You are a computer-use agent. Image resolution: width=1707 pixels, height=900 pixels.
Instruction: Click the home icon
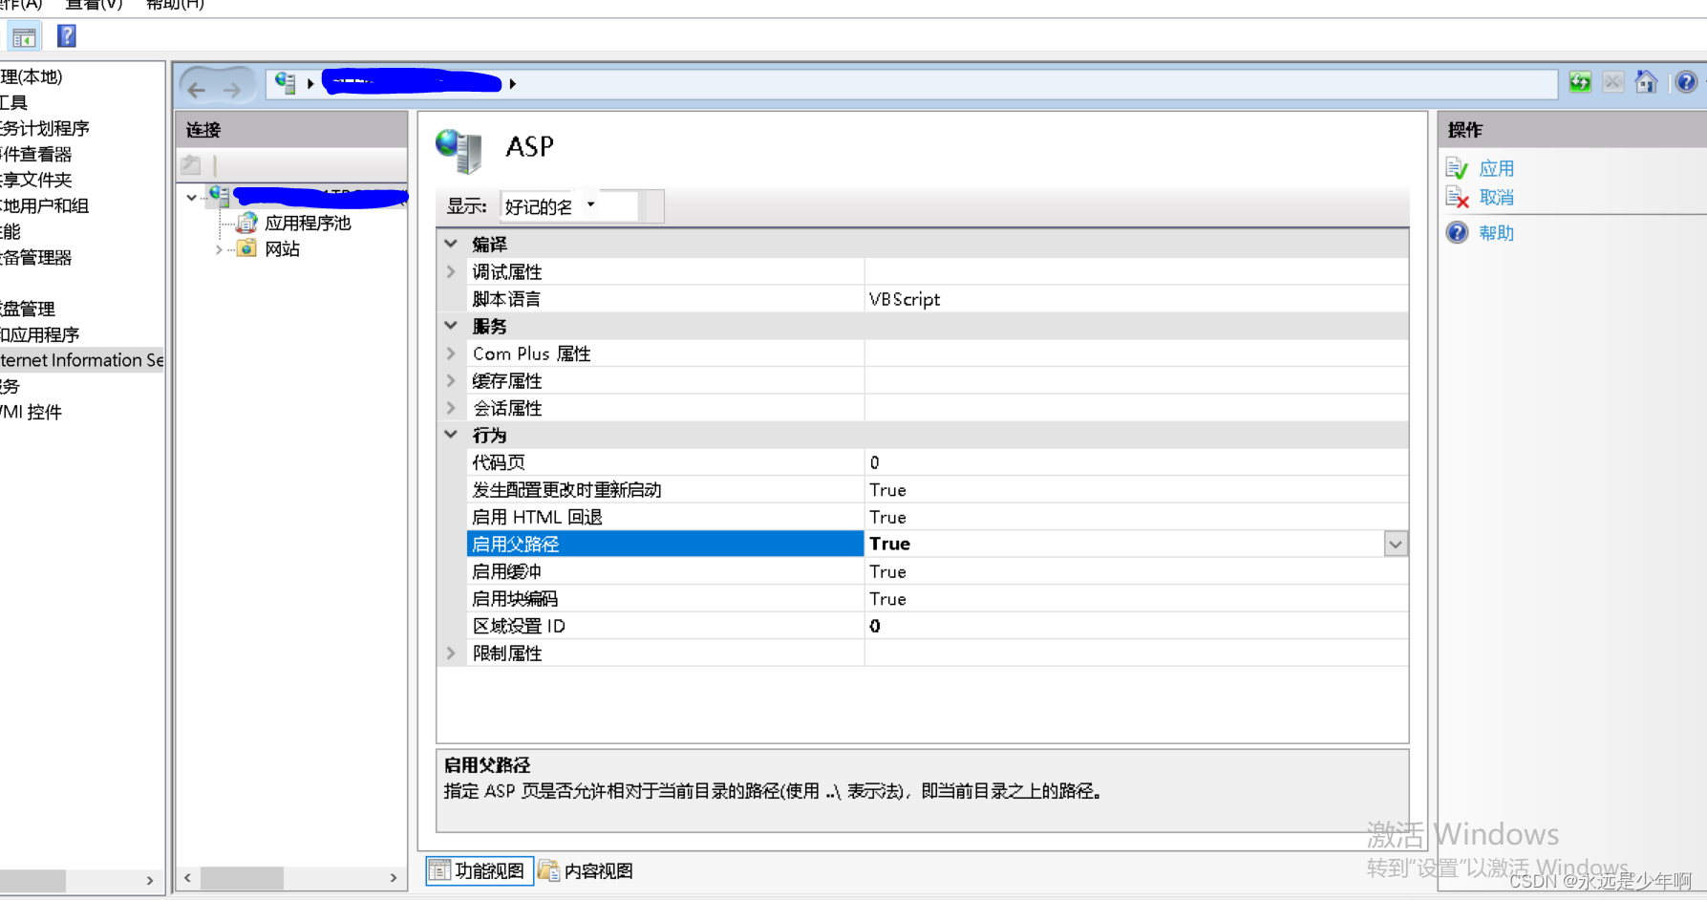point(1646,82)
